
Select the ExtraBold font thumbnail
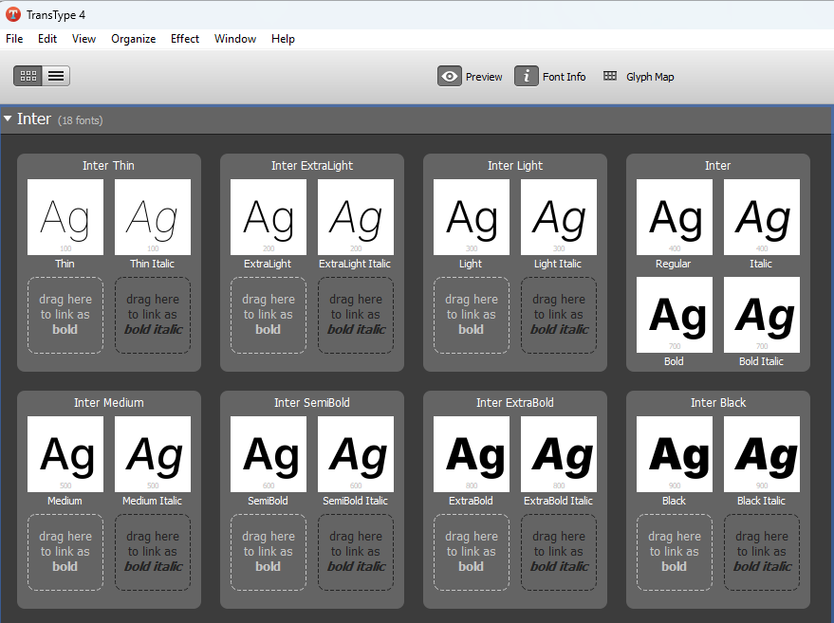pos(472,454)
